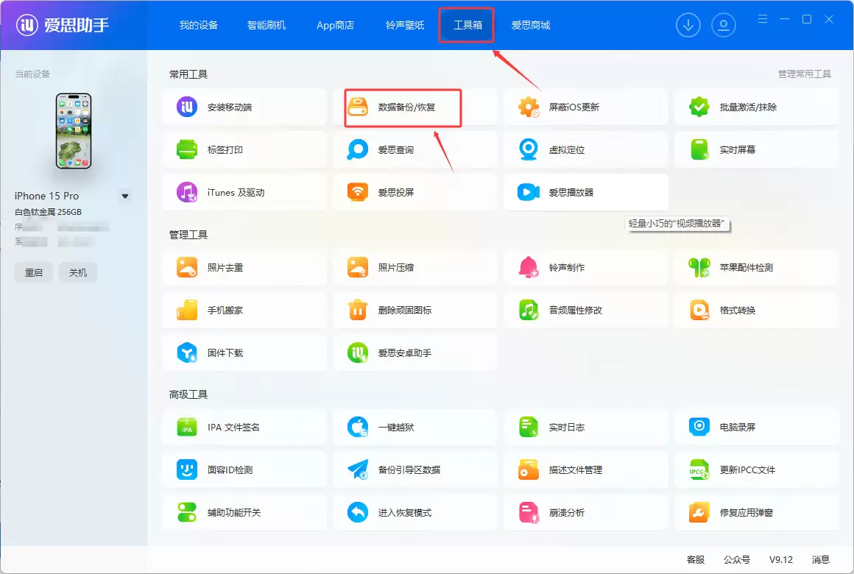Click 白色钛金属 256GB device info text
854x574 pixels.
[x=48, y=212]
